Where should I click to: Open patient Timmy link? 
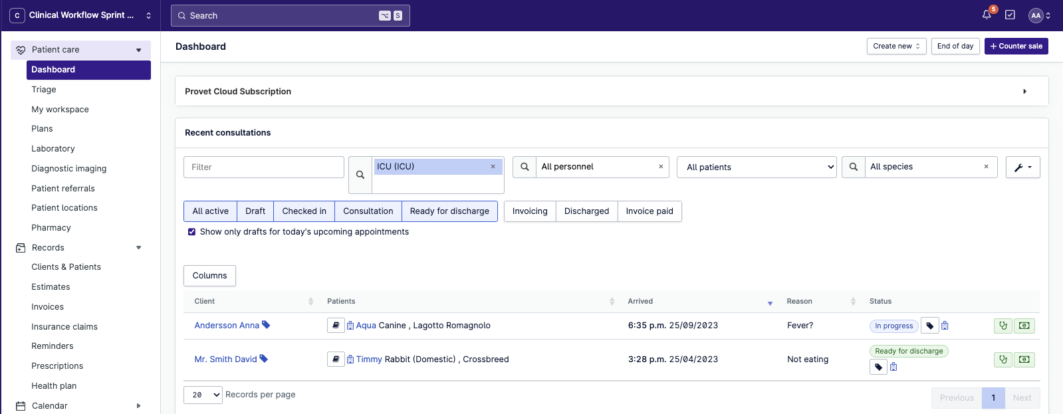369,360
